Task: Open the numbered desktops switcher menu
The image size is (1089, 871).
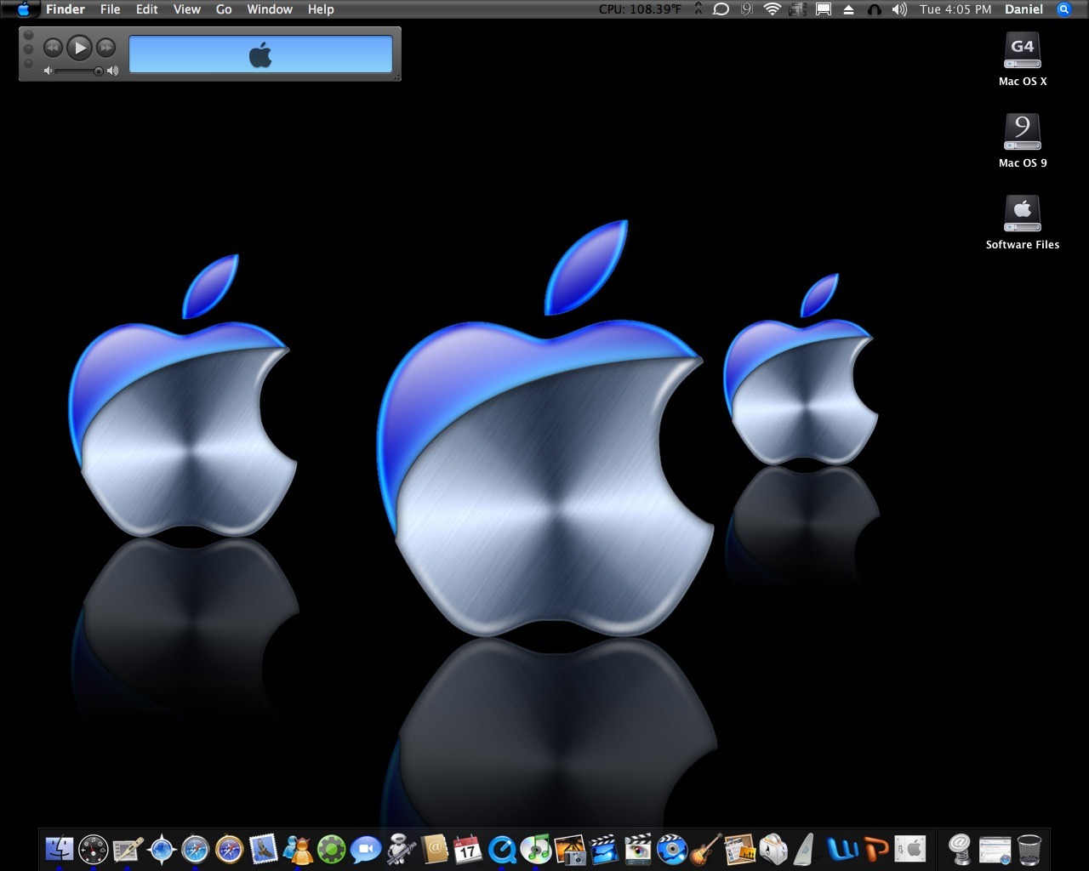Action: pos(797,9)
